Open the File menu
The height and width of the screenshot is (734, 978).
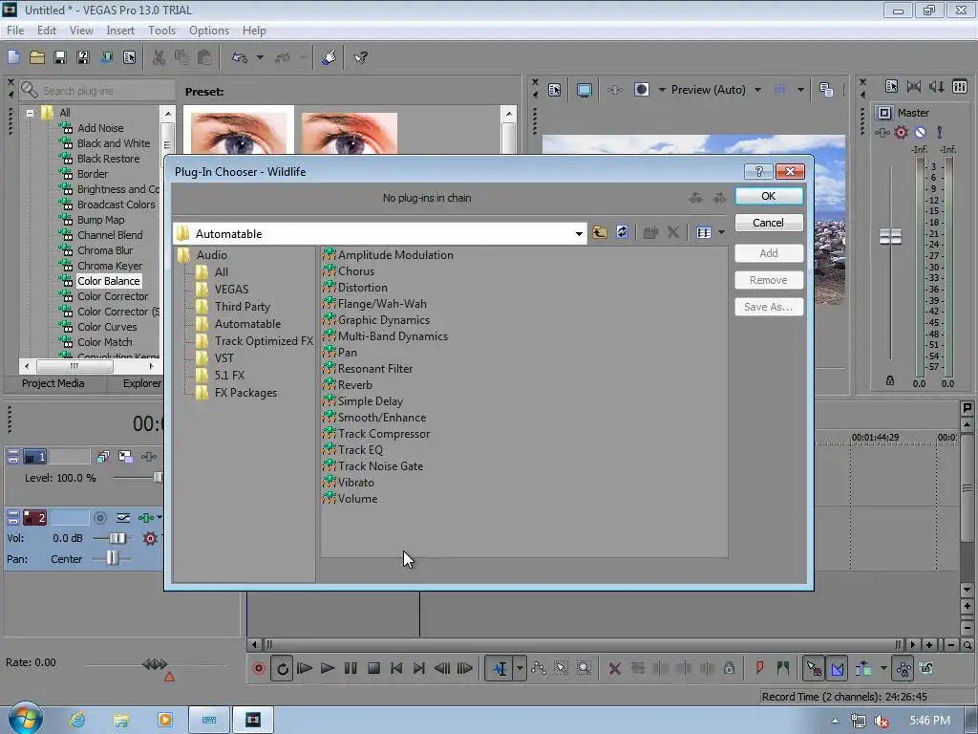[x=15, y=30]
